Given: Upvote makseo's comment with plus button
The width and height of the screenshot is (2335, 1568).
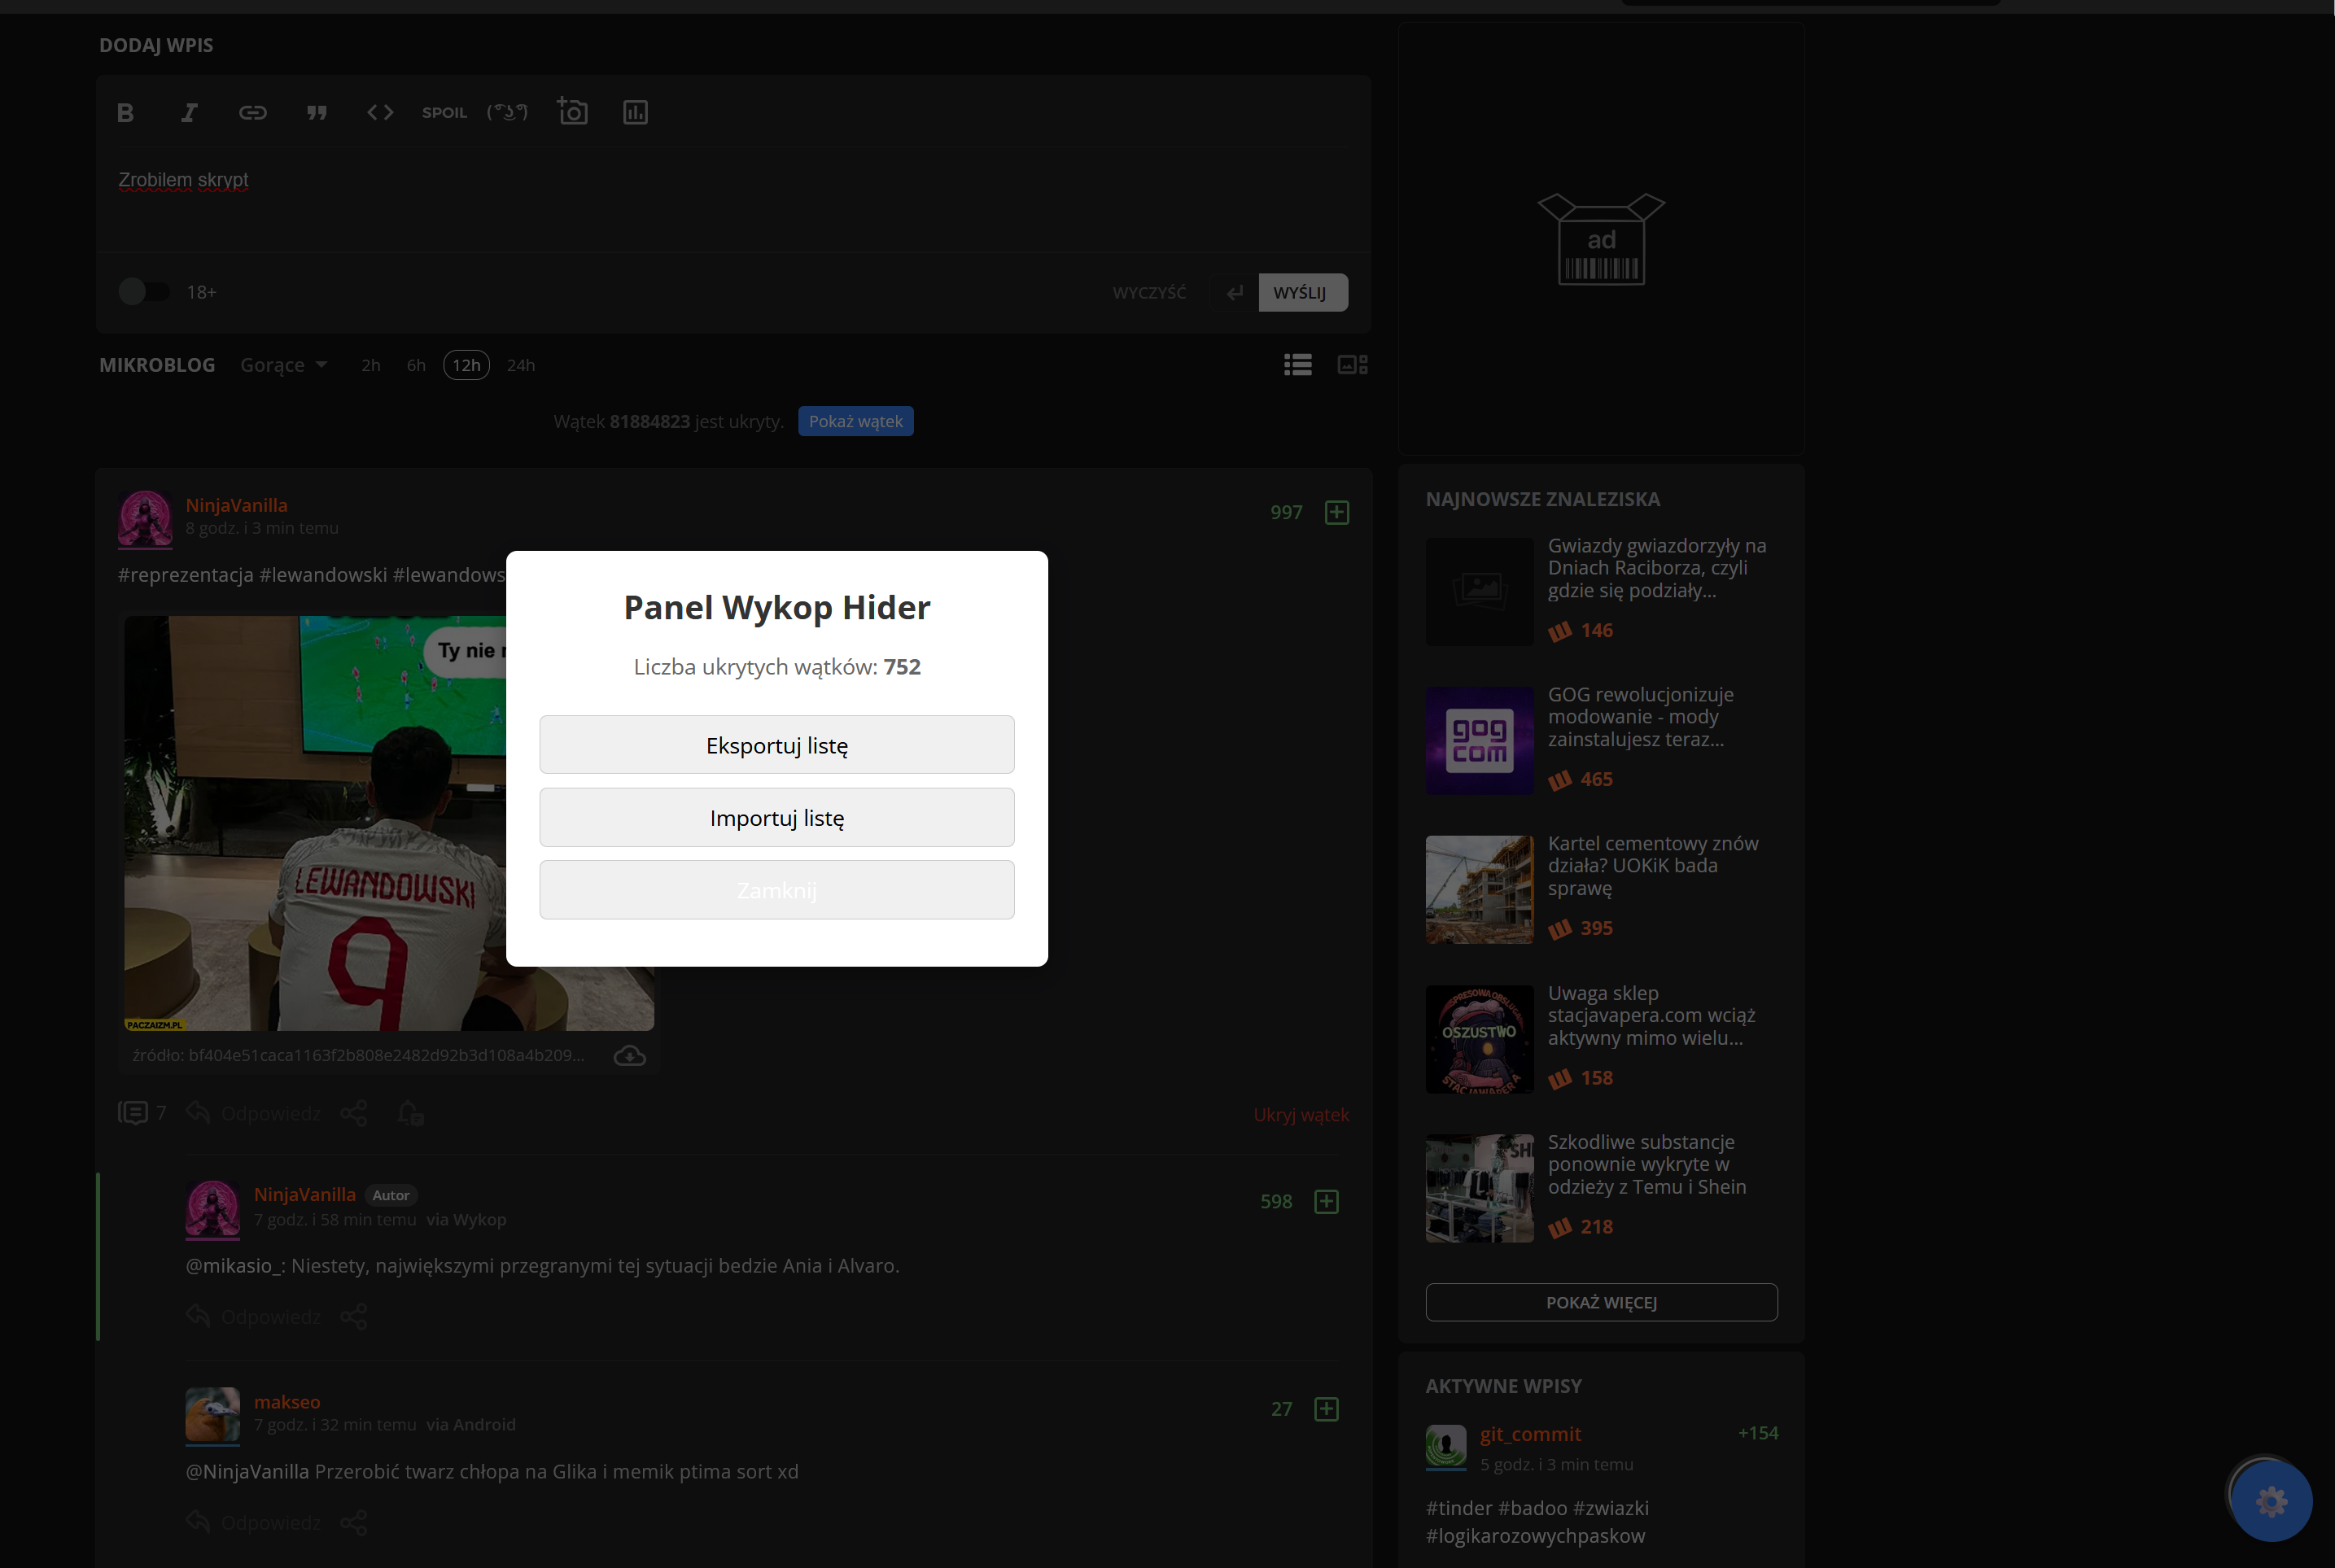Looking at the screenshot, I should pyautogui.click(x=1326, y=1409).
